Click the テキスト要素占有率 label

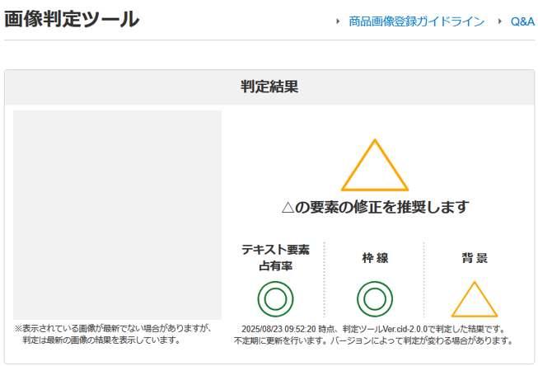tap(275, 257)
